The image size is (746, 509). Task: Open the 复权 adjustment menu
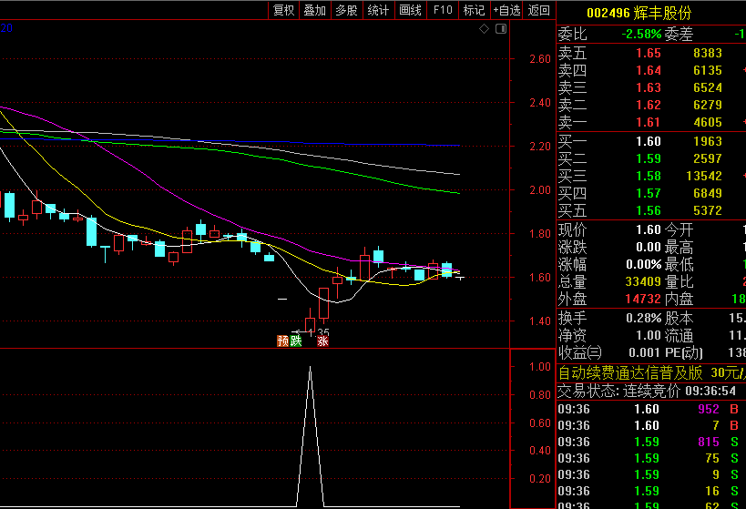point(283,10)
